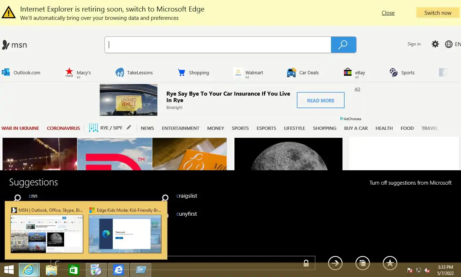This screenshot has width=461, height=277.
Task: Click the active Internet Explorer taskbar icon
Action: pyautogui.click(x=28, y=270)
